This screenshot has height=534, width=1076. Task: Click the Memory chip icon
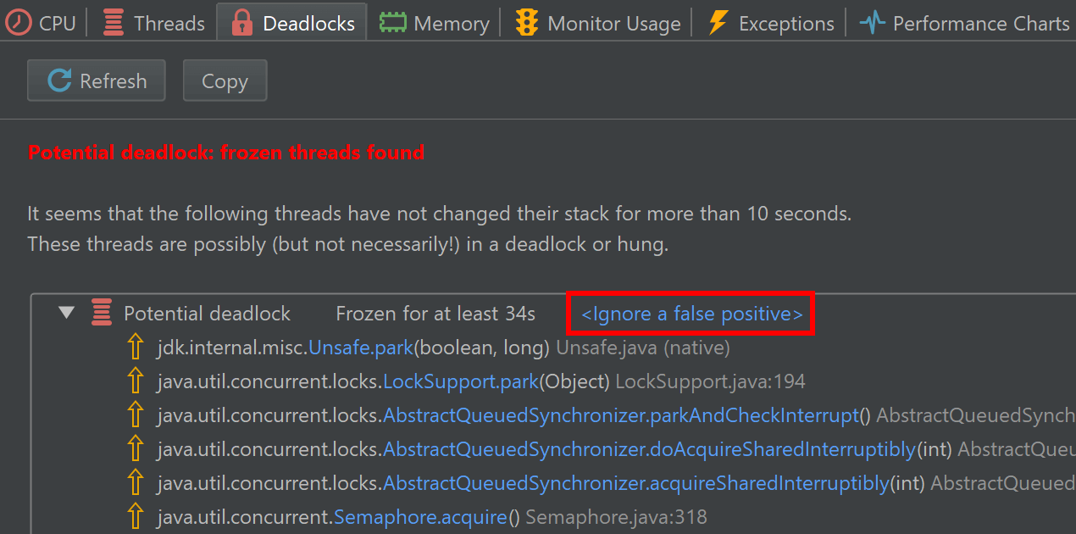pos(392,23)
